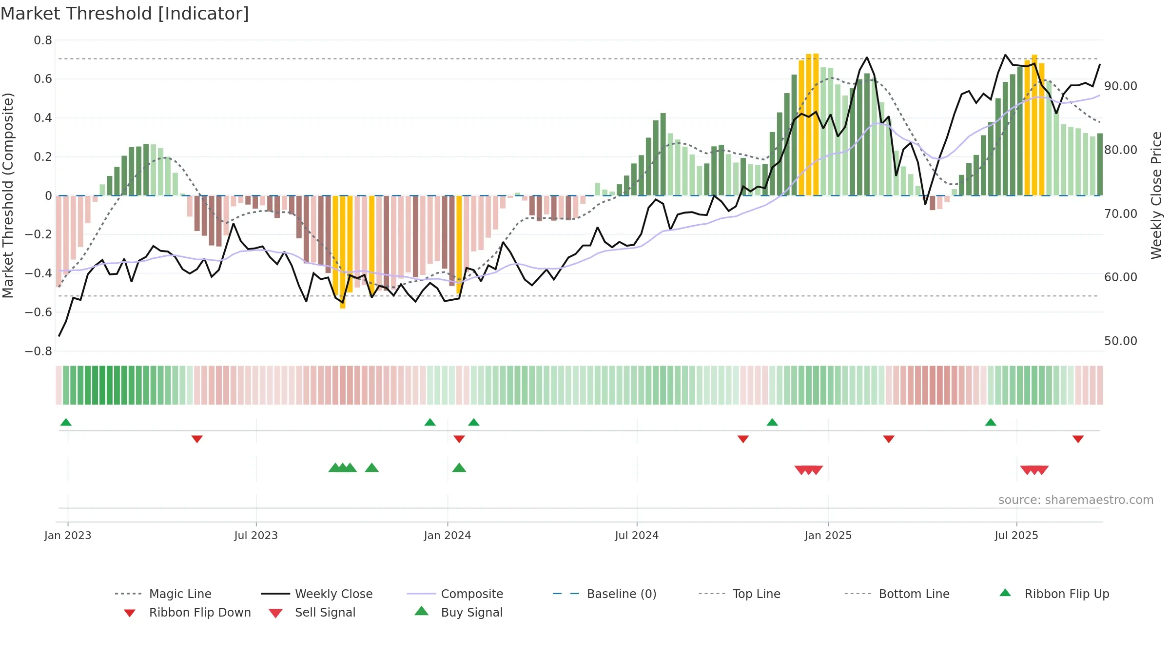Image resolution: width=1170 pixels, height=658 pixels.
Task: Toggle the Top Line legend entry
Action: [739, 594]
